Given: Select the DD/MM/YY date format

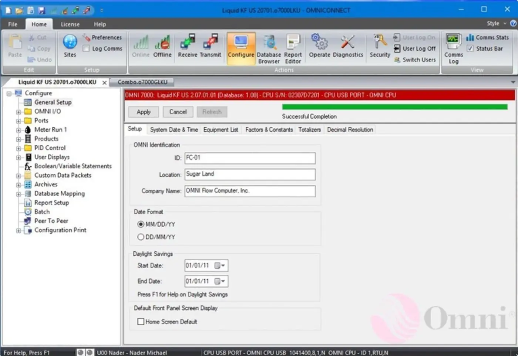Looking at the screenshot, I should point(141,237).
